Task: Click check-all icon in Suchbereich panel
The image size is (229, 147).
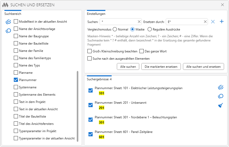Action: coord(8,22)
